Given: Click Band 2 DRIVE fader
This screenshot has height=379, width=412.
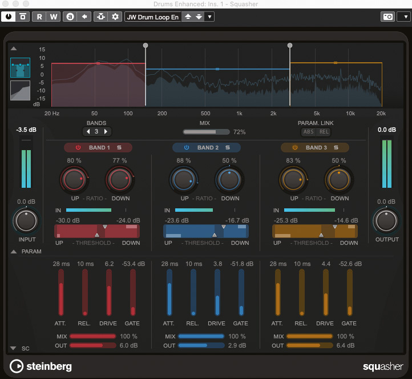Looking at the screenshot, I should coord(217,293).
